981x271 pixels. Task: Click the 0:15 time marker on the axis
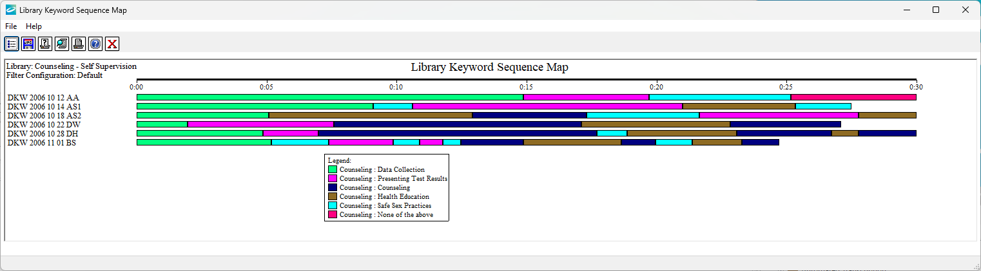click(526, 86)
